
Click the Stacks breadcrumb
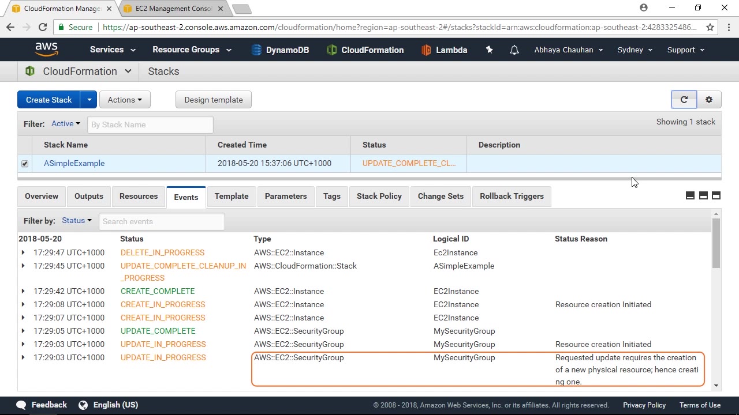pos(163,71)
